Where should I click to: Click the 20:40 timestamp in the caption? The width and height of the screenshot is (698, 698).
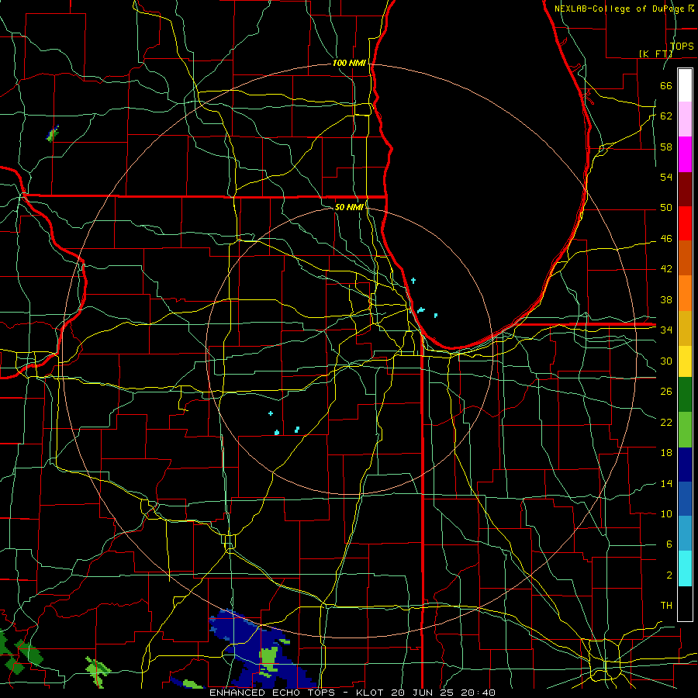[x=479, y=693]
